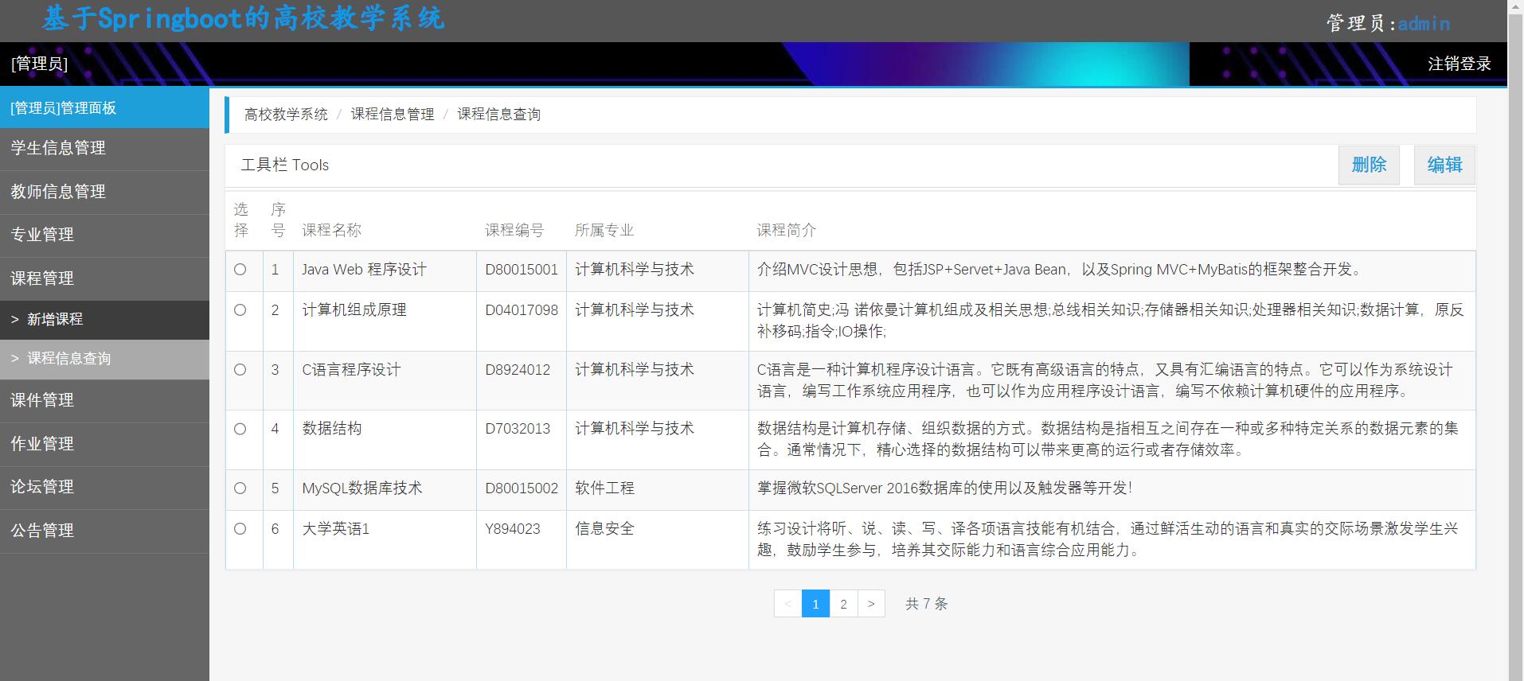Image resolution: width=1524 pixels, height=681 pixels.
Task: Select radio button for 大学英语1 row
Action: [240, 529]
